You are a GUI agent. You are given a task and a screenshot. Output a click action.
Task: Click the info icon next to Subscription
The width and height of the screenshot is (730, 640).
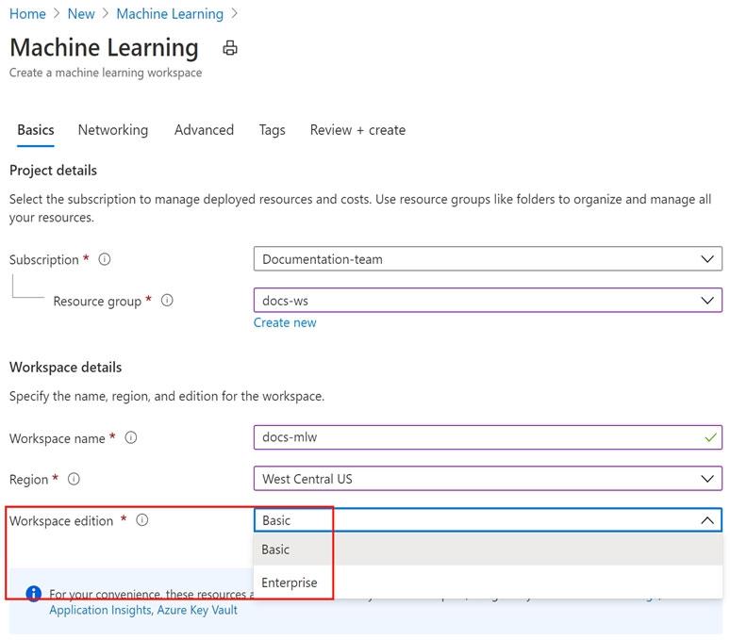[x=105, y=259]
